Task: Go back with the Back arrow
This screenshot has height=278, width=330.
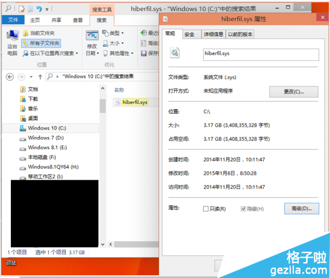Action: (x=10, y=77)
